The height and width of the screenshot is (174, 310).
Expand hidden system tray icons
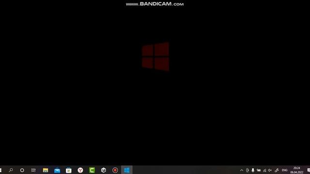coord(242,170)
